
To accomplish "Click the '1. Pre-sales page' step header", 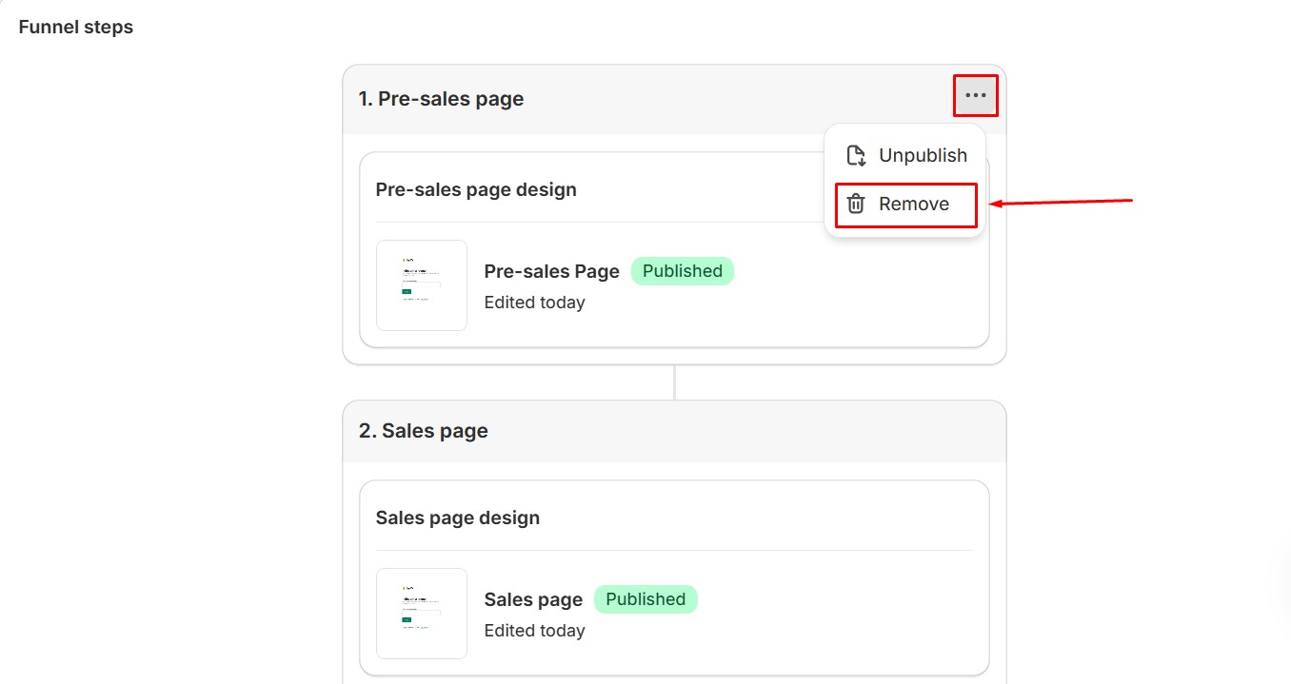I will [x=441, y=99].
